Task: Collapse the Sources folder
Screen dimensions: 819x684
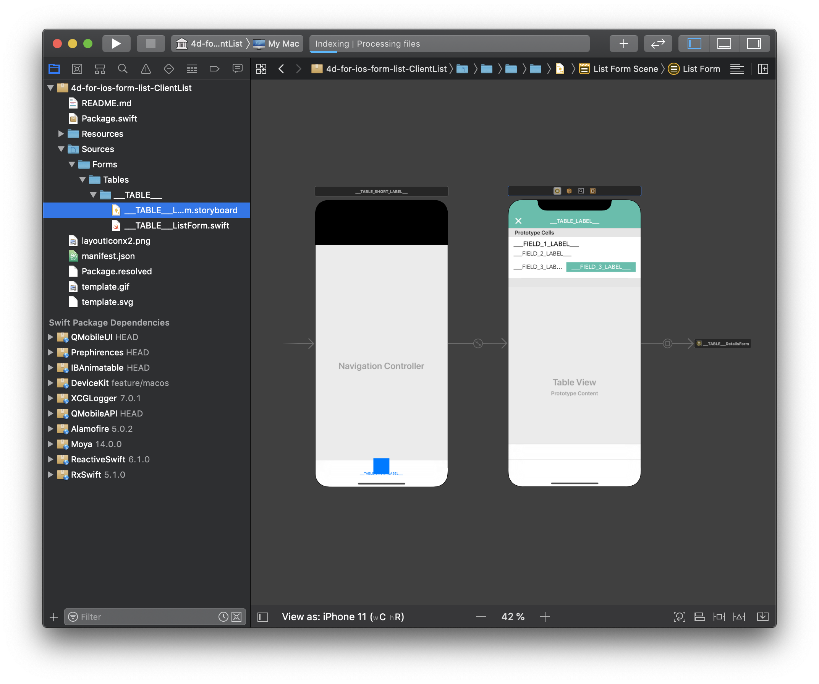Action: [x=61, y=149]
